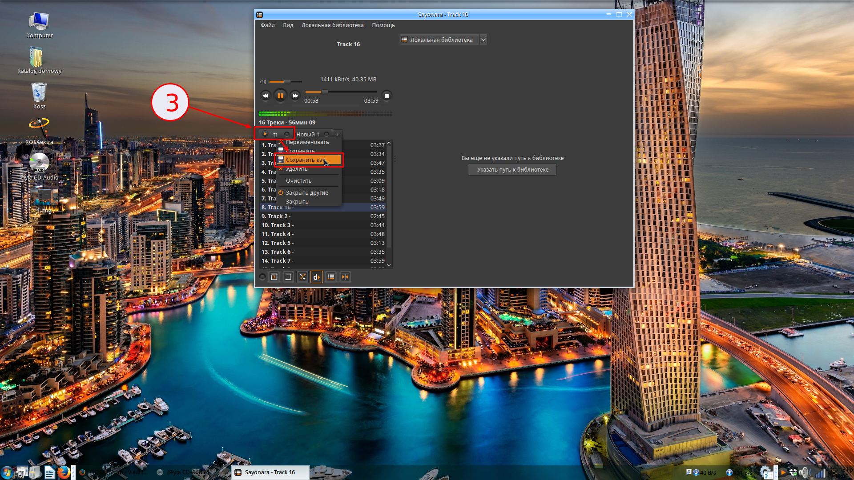The width and height of the screenshot is (854, 480).
Task: Toggle repeat-one mode
Action: (274, 277)
